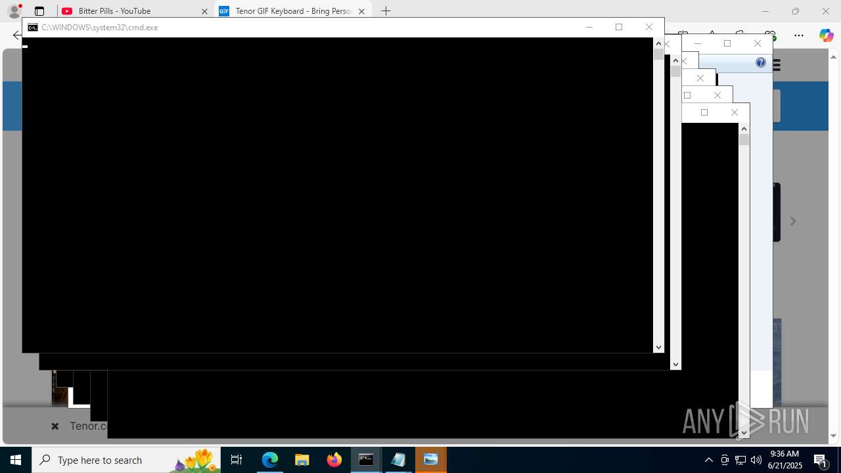Restore down the Edge browser window
841x473 pixels.
point(796,11)
